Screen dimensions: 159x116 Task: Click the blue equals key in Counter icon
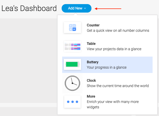pos(74,29)
